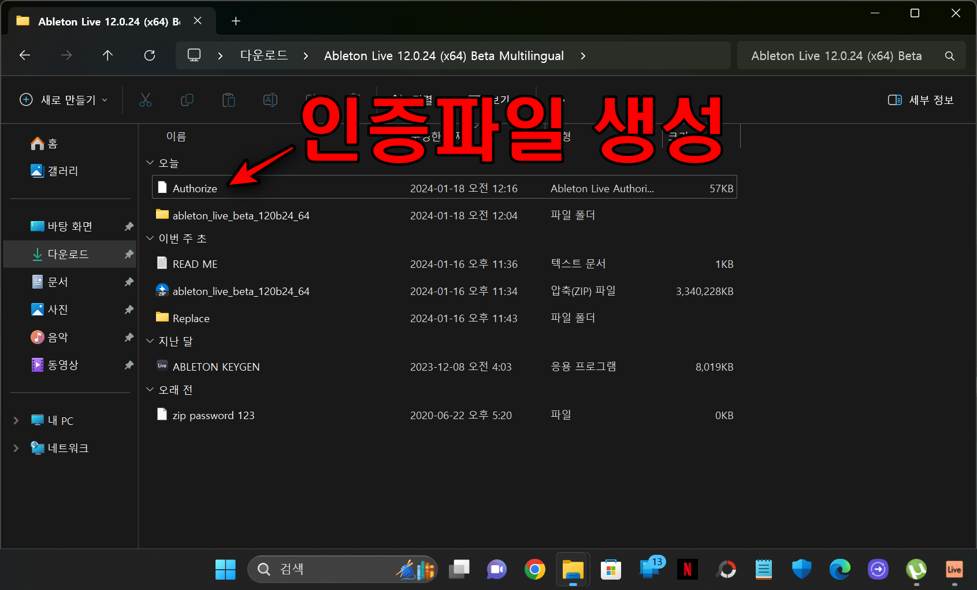This screenshot has width=977, height=590.
Task: Sort by the 이름 column header
Action: [x=176, y=137]
